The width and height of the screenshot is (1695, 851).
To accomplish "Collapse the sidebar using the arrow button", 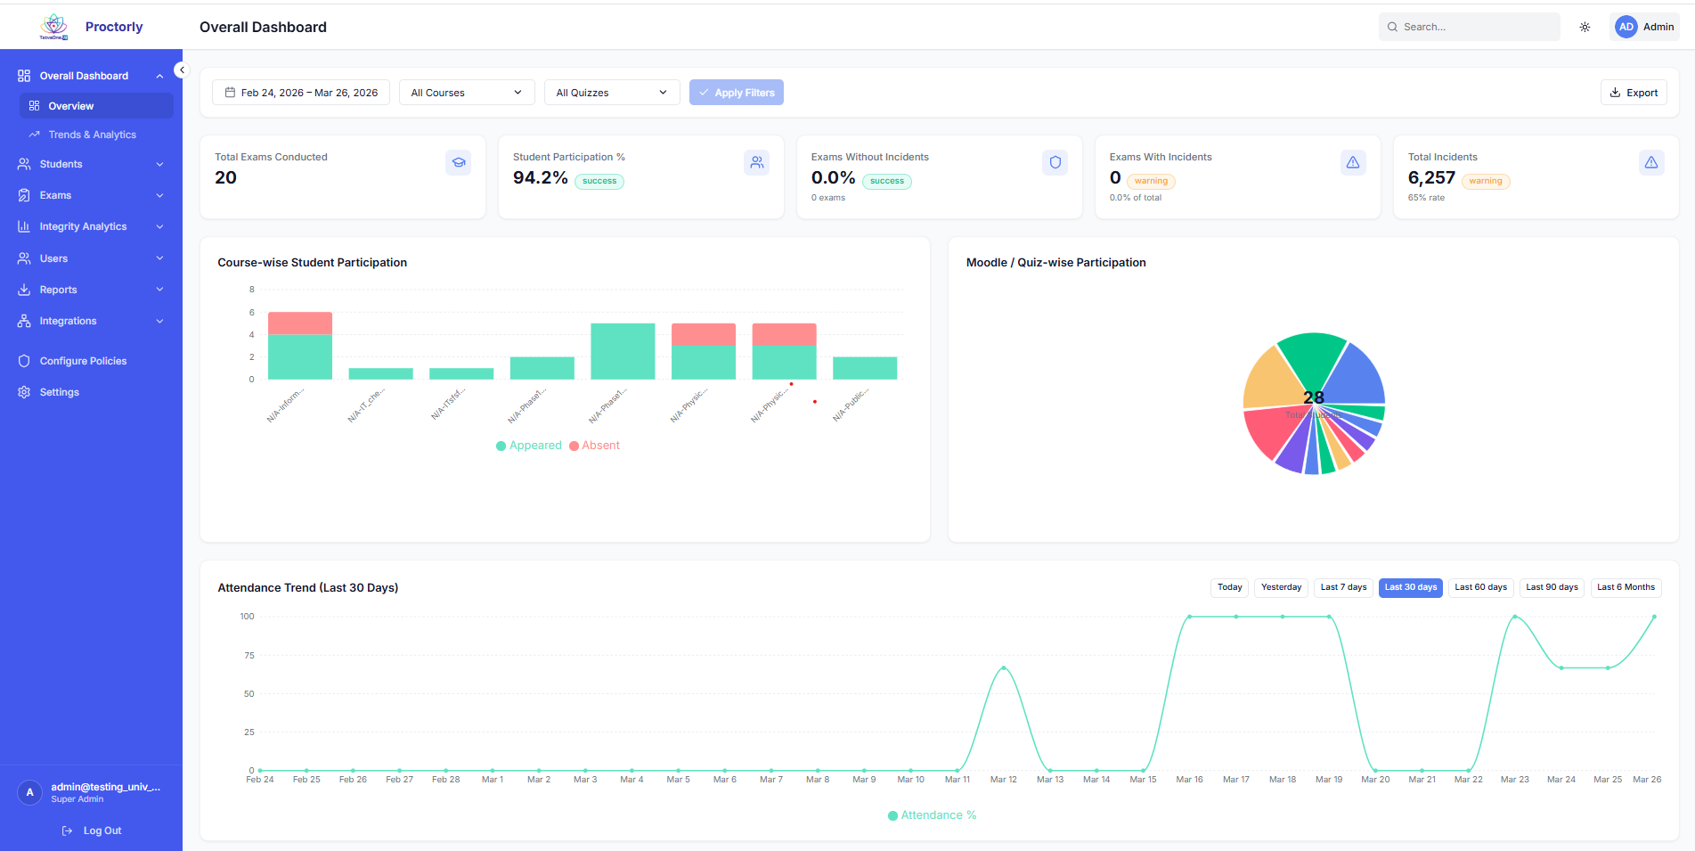I will pos(182,70).
